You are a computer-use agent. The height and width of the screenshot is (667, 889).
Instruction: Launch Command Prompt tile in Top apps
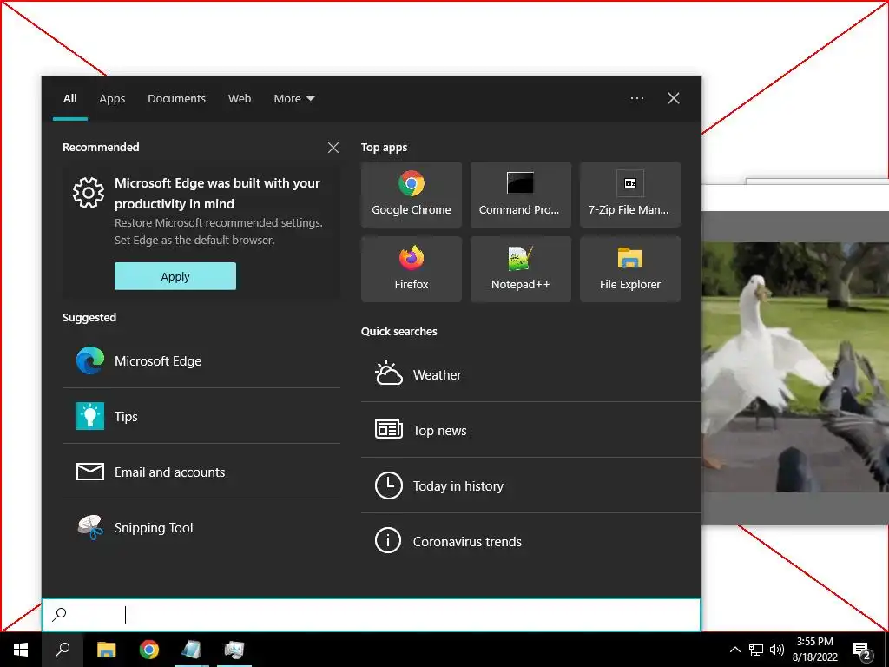(521, 195)
